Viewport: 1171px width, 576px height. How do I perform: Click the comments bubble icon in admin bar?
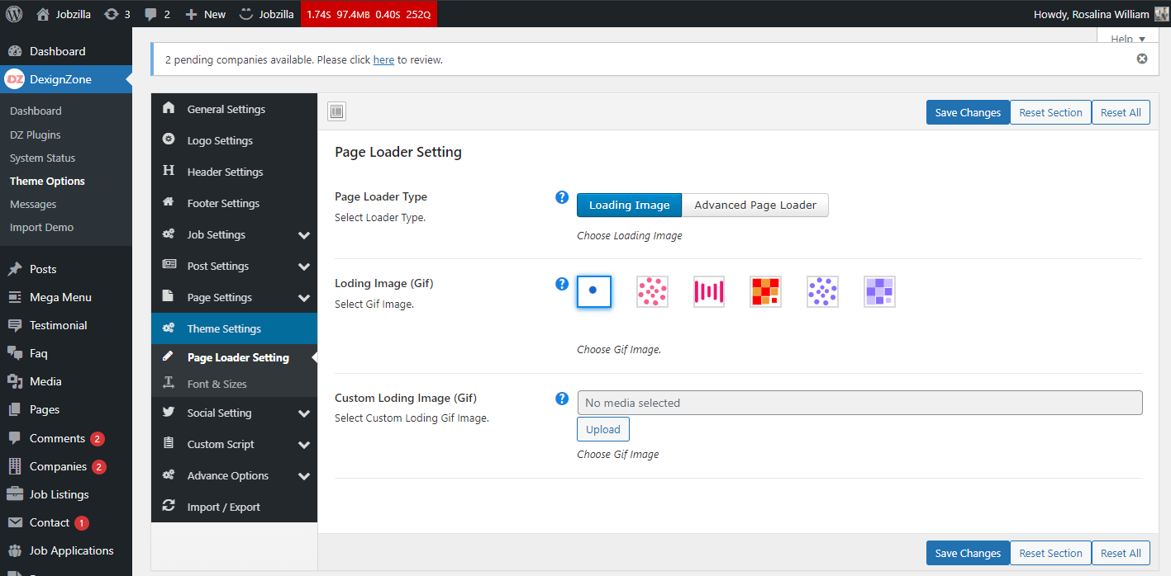coord(150,14)
